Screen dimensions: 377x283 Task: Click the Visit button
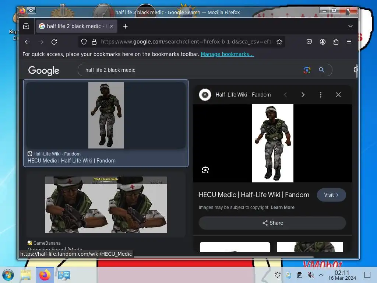(x=331, y=195)
